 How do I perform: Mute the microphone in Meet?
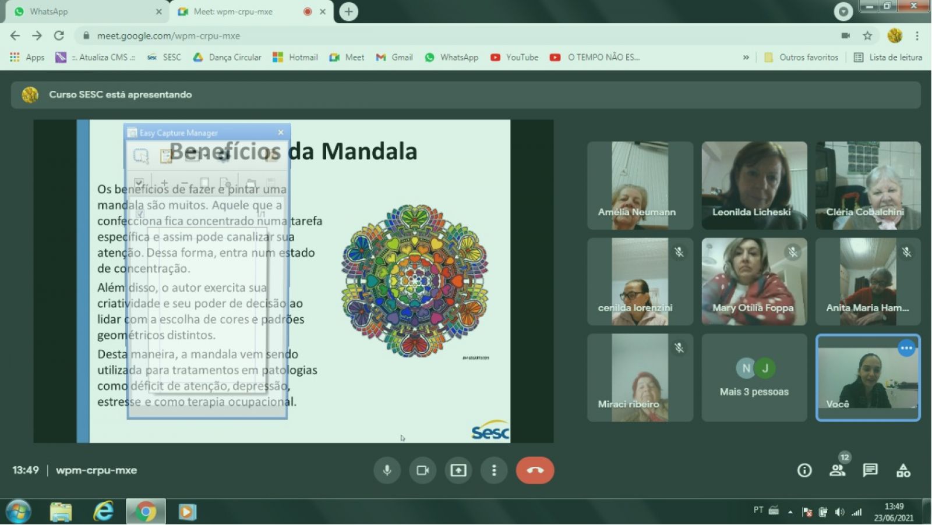point(387,470)
